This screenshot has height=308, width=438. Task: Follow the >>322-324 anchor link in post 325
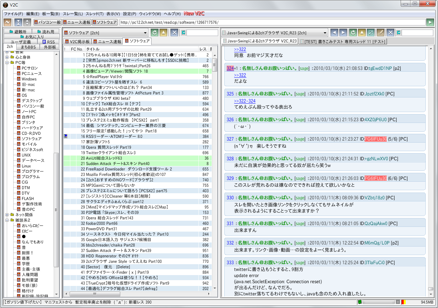(245, 101)
